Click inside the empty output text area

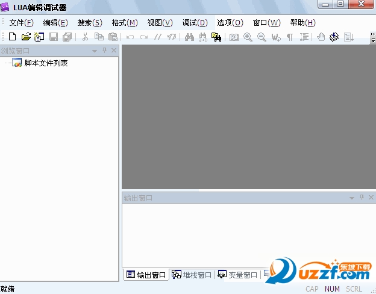click(249, 235)
